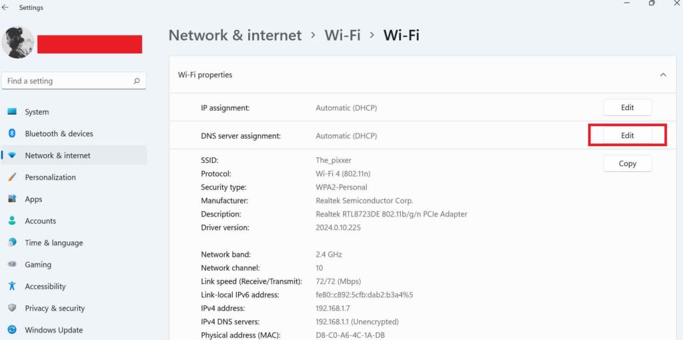The width and height of the screenshot is (683, 340).
Task: Navigate to Network & internet breadcrumb
Action: tap(235, 35)
